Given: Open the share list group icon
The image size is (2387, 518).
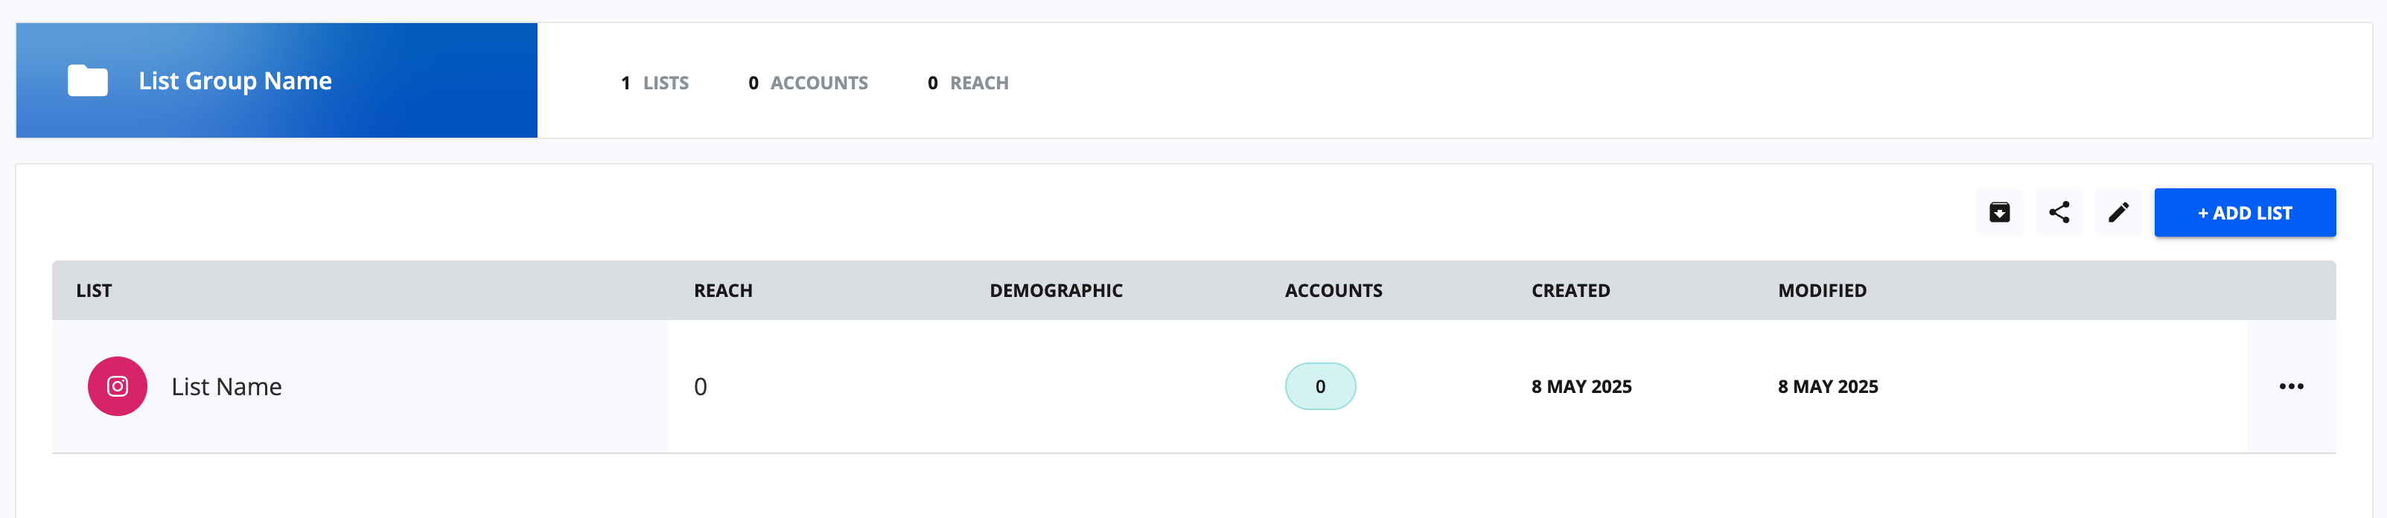Looking at the screenshot, I should tap(2058, 212).
